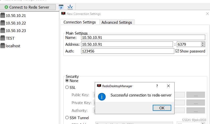
Task: Click the server icon next to localhost
Action: (x=3, y=46)
